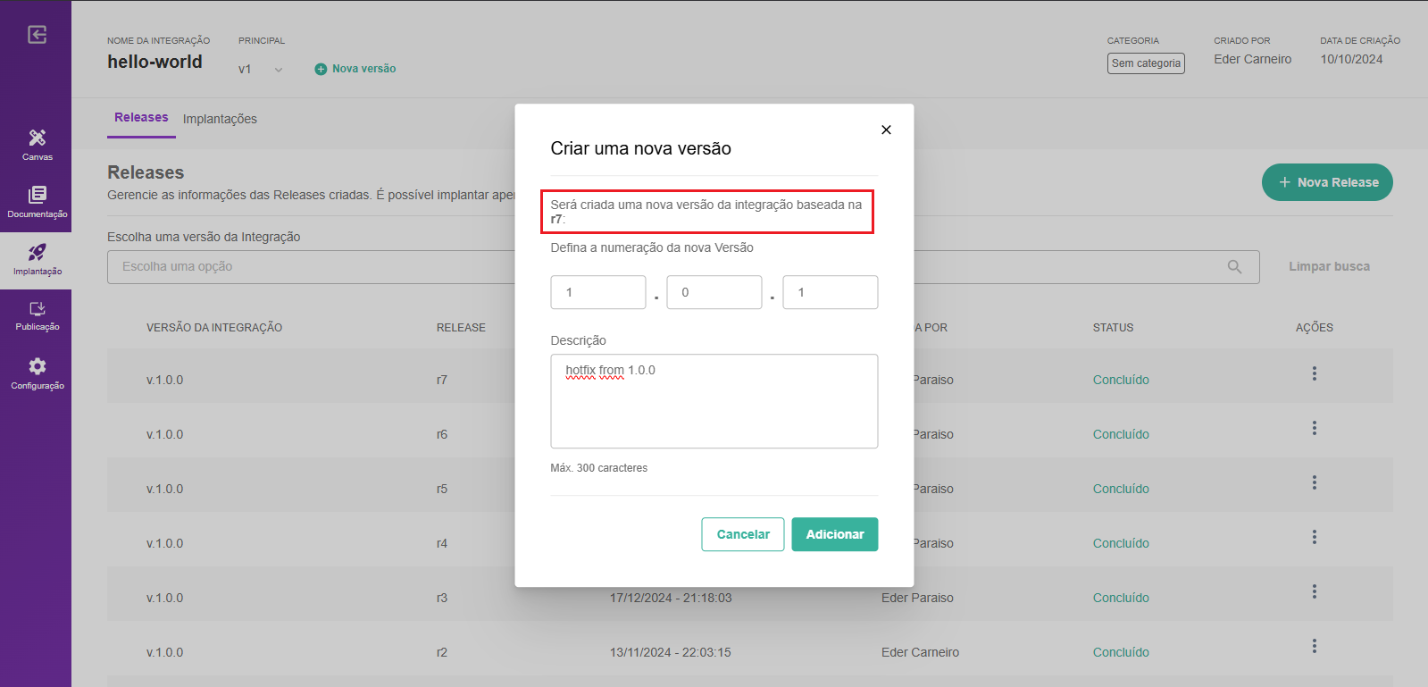Go to the Implantação rocket icon
Viewport: 1428px width, 687px height.
click(x=37, y=258)
